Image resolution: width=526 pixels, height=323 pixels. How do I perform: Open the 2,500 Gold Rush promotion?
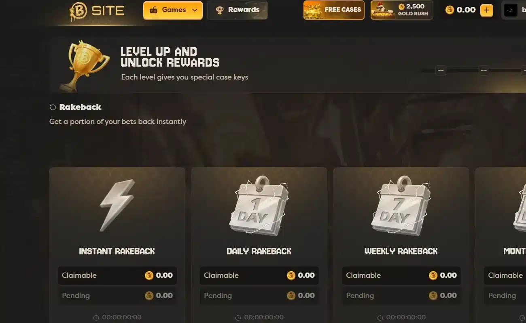[x=402, y=10]
